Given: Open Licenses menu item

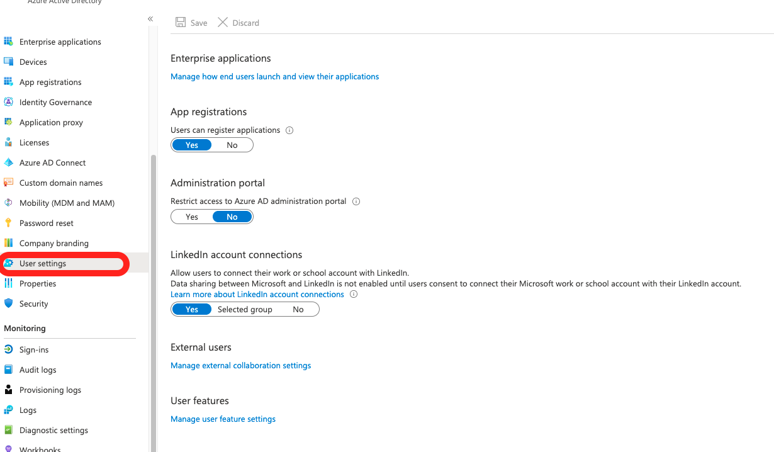Looking at the screenshot, I should click(x=34, y=142).
